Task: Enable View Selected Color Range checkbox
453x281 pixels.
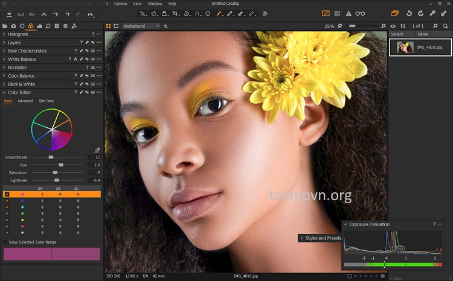Action: point(5,242)
